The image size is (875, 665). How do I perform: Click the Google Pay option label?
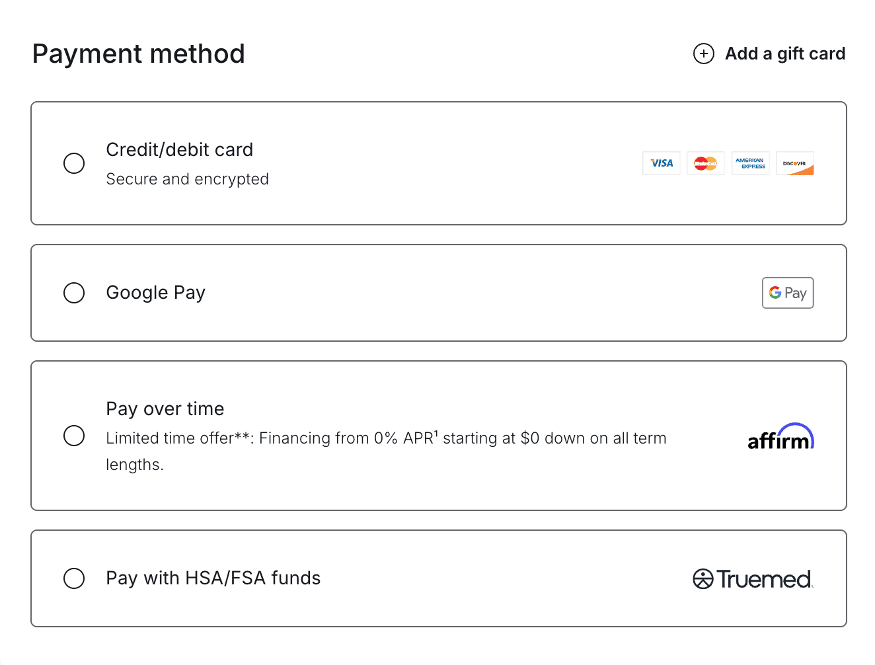point(155,293)
